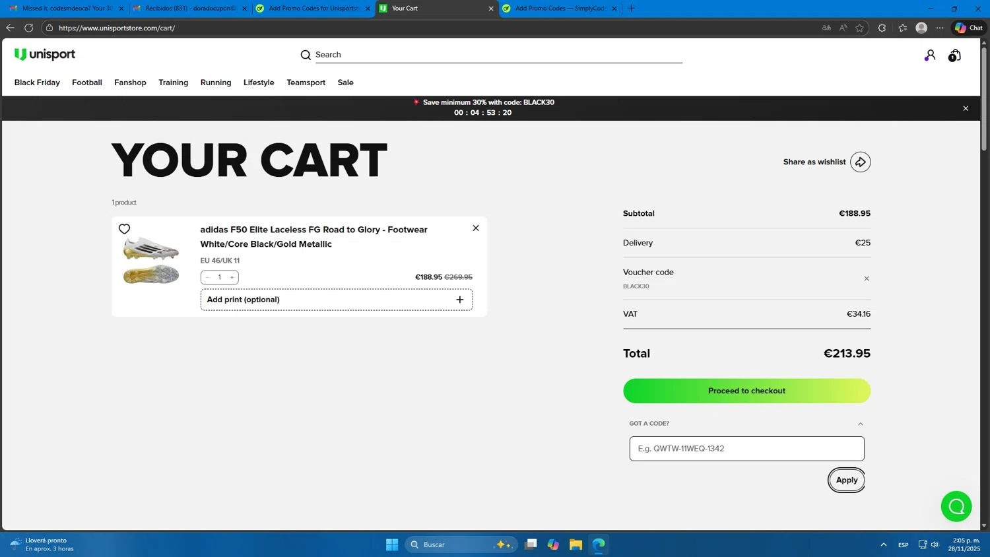
Task: Click the search magnifier icon
Action: click(x=306, y=55)
